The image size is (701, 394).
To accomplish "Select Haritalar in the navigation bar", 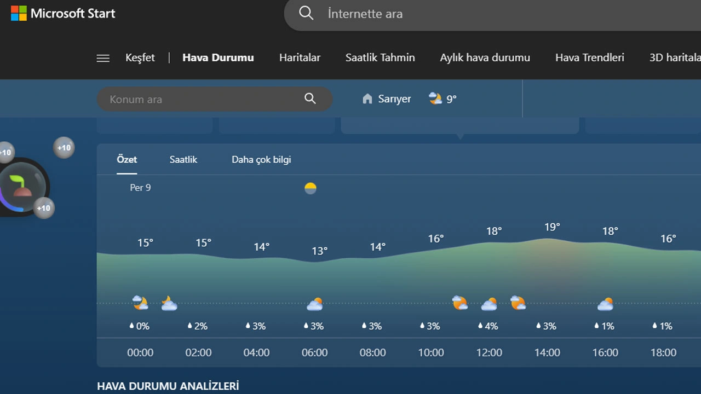I will 300,57.
